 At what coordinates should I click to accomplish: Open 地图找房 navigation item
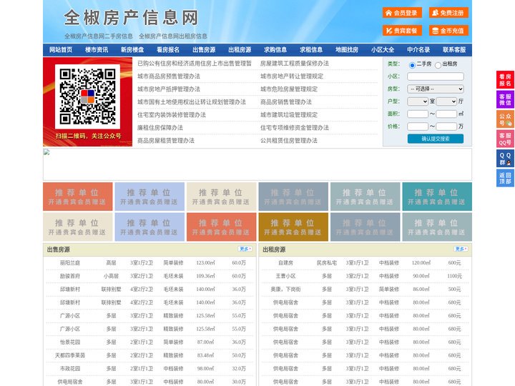pos(347,49)
